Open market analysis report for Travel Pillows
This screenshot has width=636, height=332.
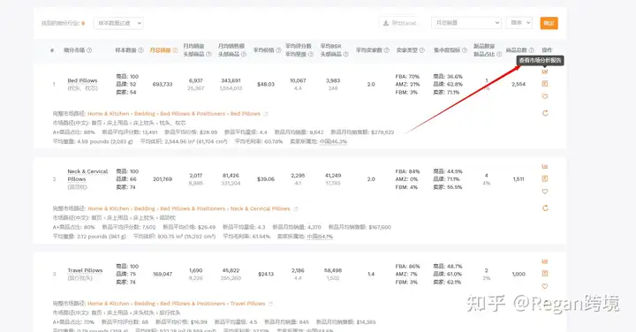[545, 261]
